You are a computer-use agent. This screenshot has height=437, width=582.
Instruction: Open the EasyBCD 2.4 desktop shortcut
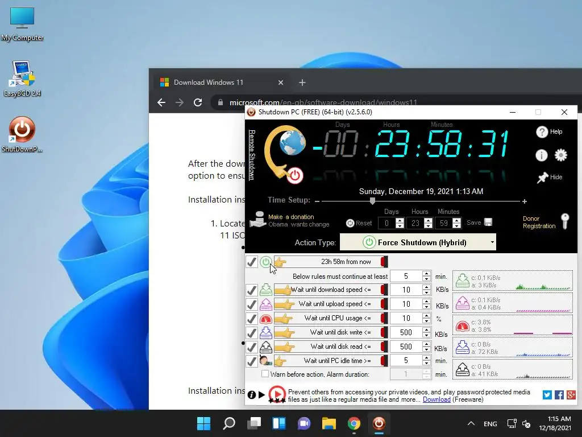(22, 79)
